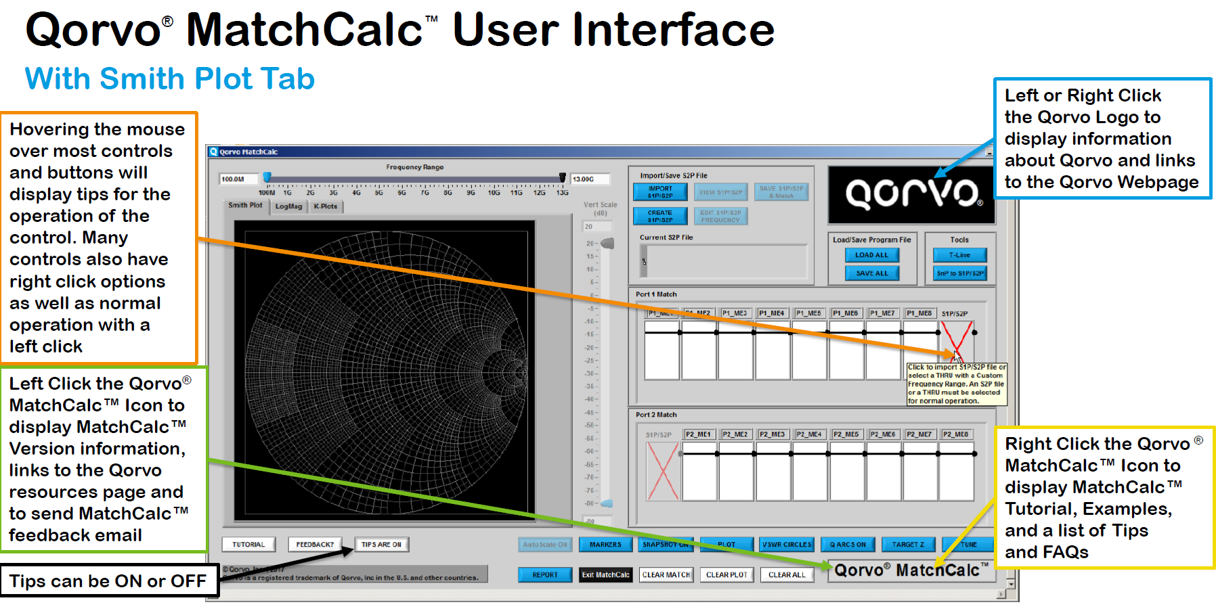The image size is (1216, 613).
Task: Click the Qorvo MatchCalc icon at bottom right
Action: (911, 570)
